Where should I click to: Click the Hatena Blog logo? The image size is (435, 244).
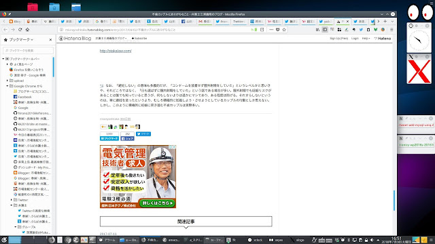[x=75, y=39]
